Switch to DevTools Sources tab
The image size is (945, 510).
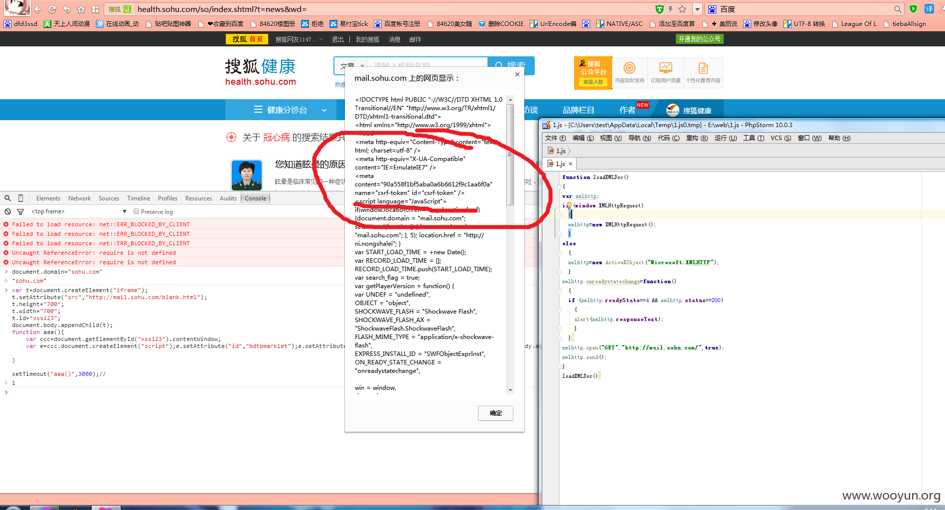[x=109, y=198]
